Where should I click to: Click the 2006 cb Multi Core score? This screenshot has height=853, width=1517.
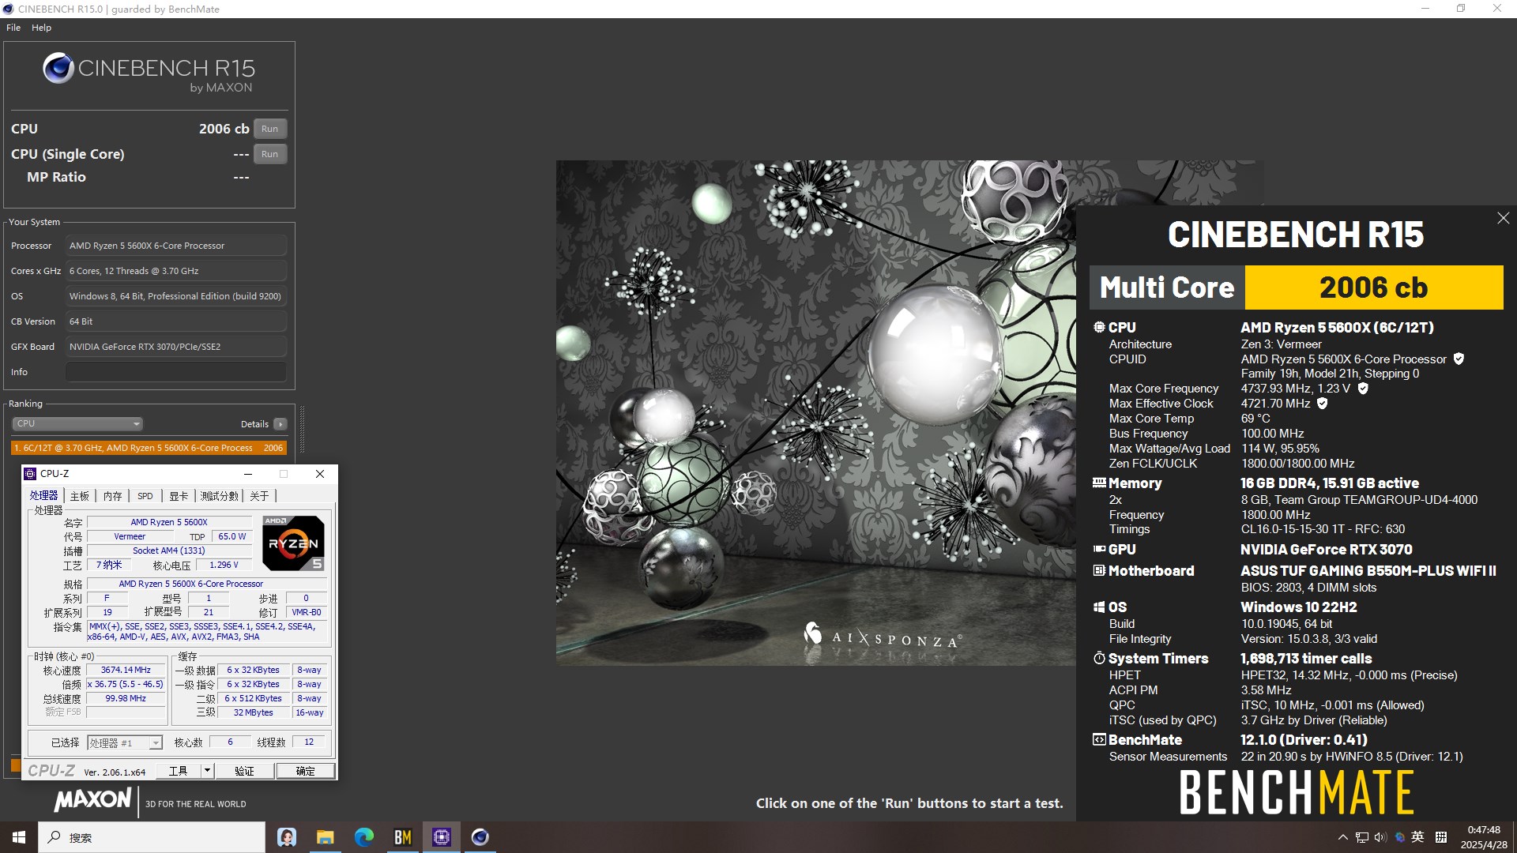tap(1374, 287)
